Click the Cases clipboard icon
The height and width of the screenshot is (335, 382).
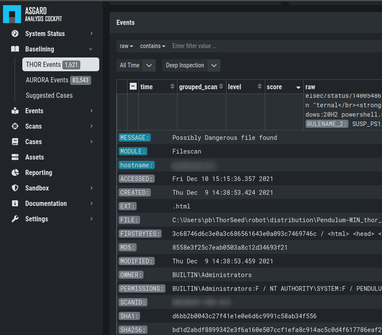[15, 142]
